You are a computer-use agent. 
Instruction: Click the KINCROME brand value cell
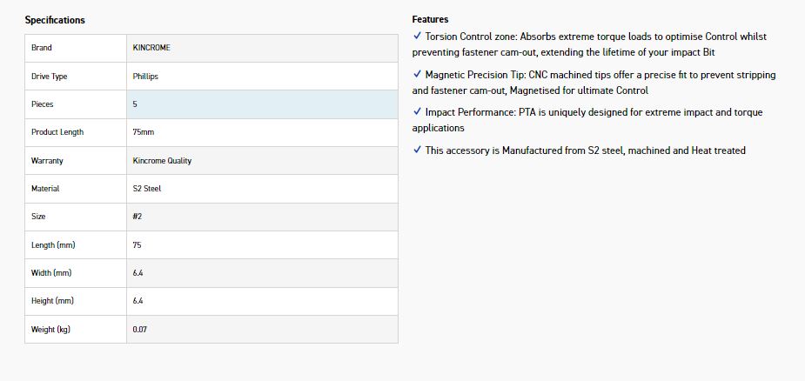click(x=151, y=48)
